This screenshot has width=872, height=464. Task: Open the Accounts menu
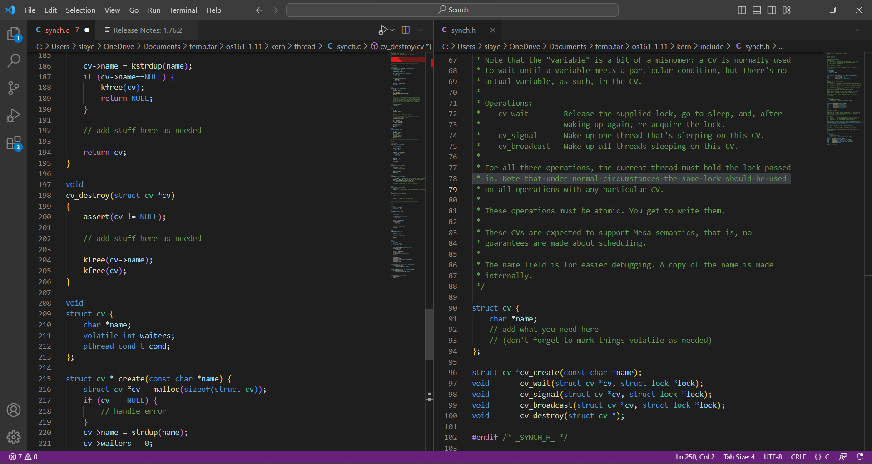click(14, 410)
